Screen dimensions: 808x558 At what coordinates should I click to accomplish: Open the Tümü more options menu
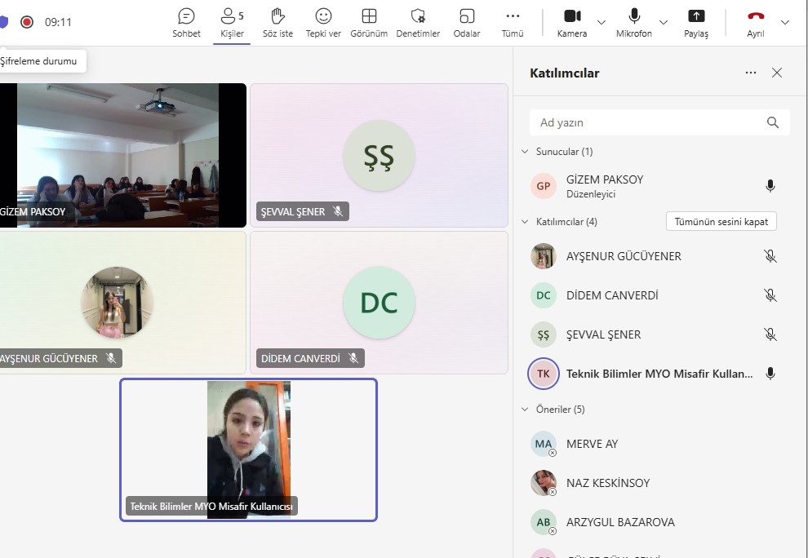pos(513,22)
